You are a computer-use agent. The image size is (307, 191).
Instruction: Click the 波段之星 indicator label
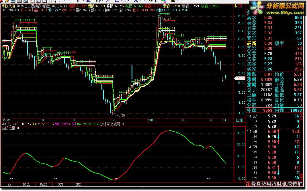(x=8, y=128)
